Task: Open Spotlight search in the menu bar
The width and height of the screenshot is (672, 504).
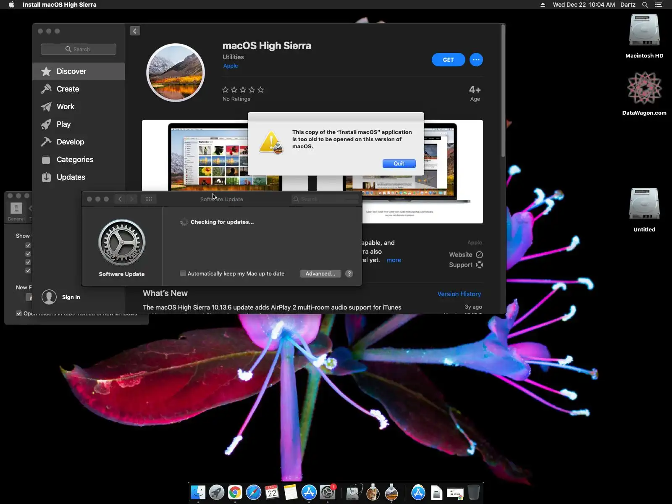Action: coord(645,5)
